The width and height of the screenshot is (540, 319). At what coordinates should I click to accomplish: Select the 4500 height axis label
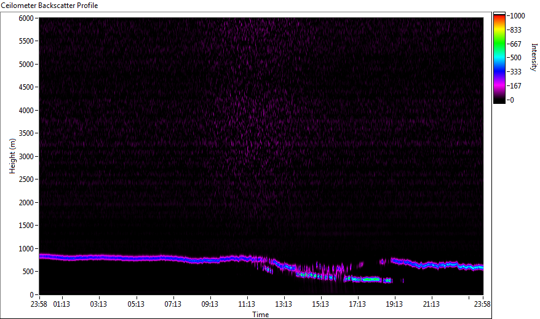coord(26,87)
